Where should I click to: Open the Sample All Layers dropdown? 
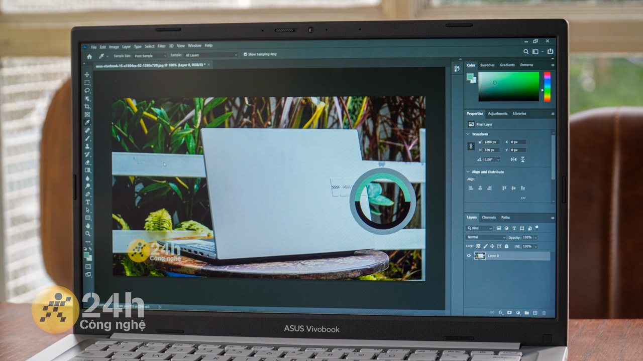pos(211,55)
